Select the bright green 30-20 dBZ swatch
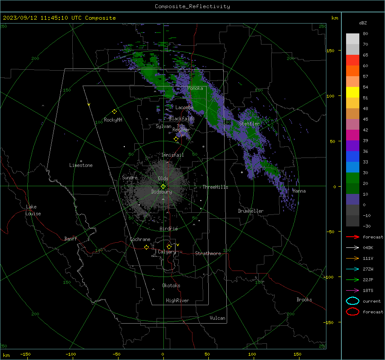 (352, 178)
